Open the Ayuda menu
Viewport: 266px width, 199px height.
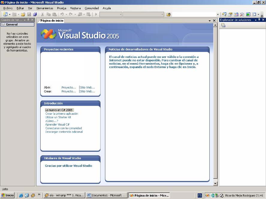(107, 8)
